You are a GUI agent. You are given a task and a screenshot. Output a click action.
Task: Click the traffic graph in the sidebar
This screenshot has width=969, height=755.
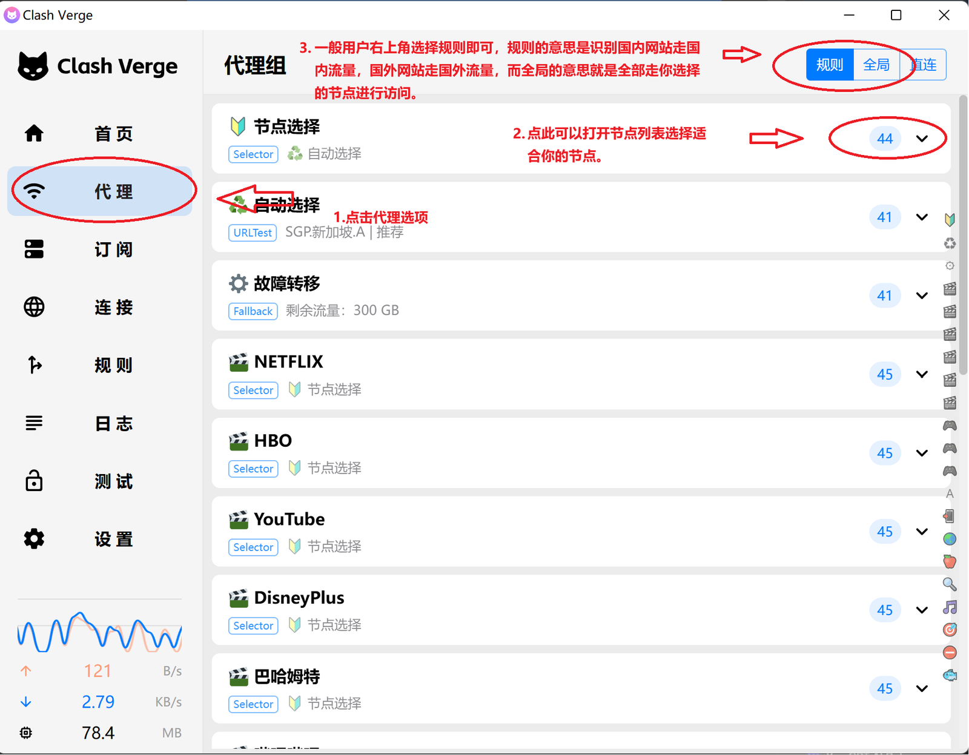coord(99,631)
